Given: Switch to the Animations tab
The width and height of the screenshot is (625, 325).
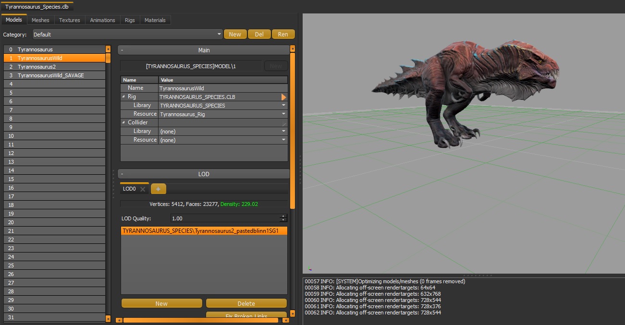Looking at the screenshot, I should click(102, 20).
